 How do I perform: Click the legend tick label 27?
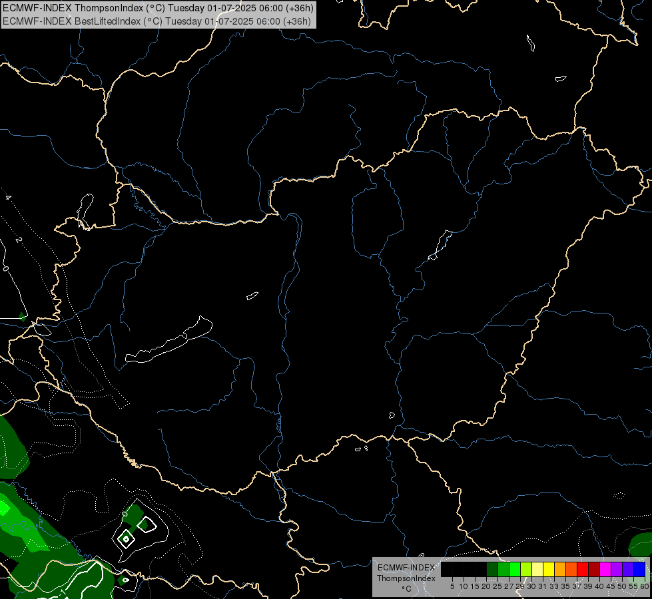click(x=509, y=586)
